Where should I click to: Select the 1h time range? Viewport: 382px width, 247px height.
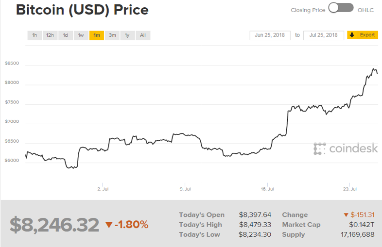(35, 35)
